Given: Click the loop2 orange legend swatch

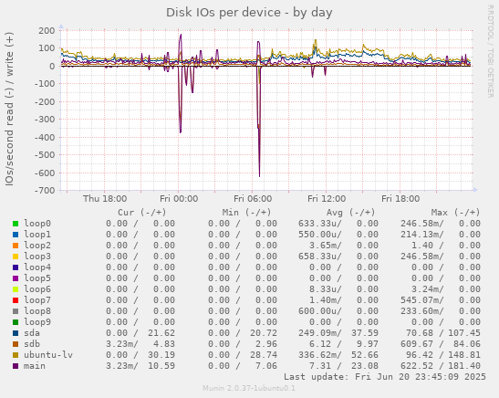Looking at the screenshot, I should tap(16, 246).
